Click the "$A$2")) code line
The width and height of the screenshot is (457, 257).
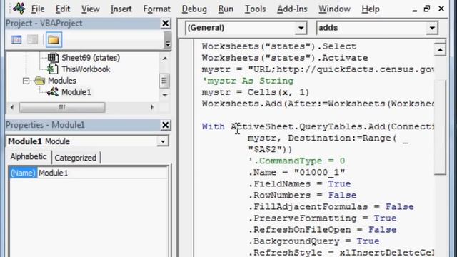pos(270,149)
